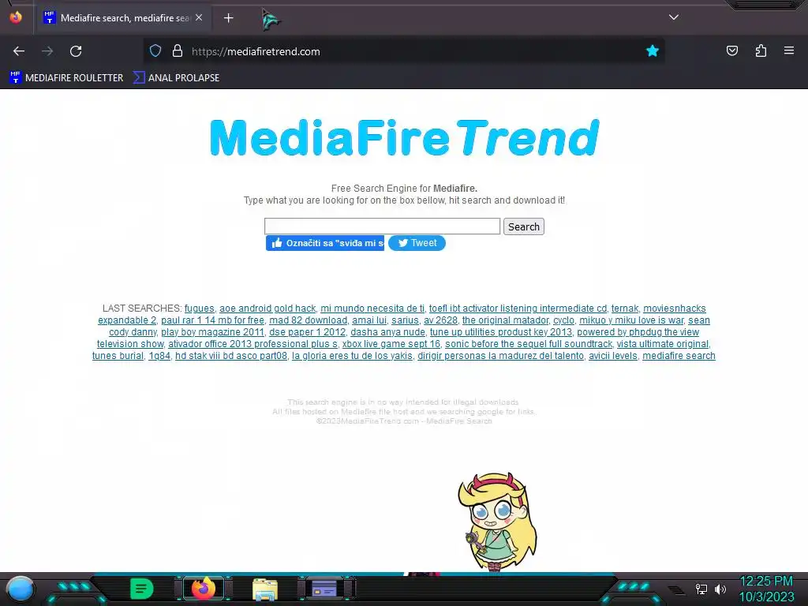Open the tracking protection shield icon
This screenshot has width=808, height=606.
click(x=155, y=51)
